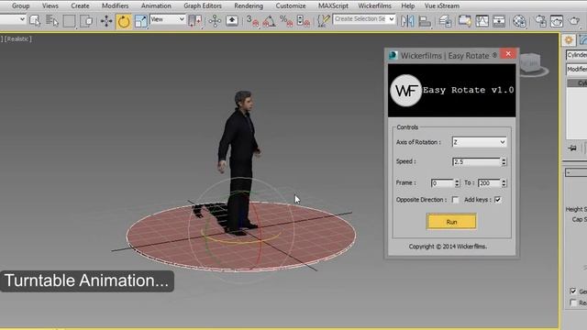
Task: Open the Axis of Rotation dropdown
Action: click(x=479, y=142)
